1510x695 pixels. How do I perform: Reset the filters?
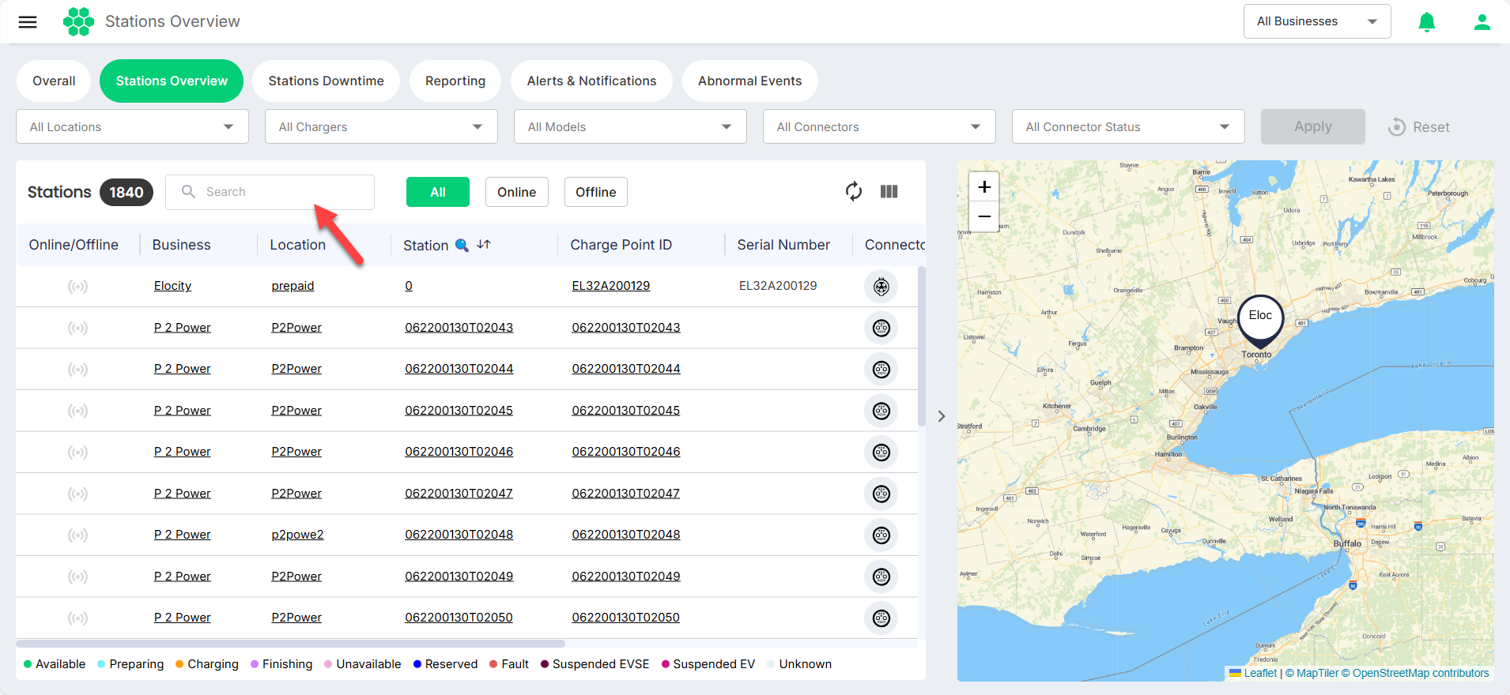click(1419, 126)
